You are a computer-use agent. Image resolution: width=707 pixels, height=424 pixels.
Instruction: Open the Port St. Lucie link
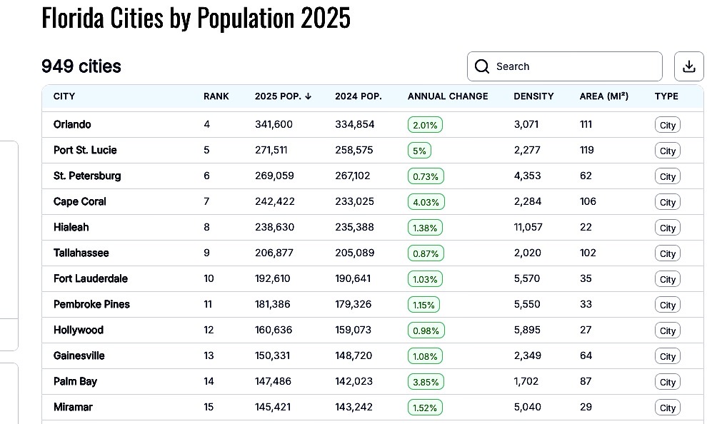(x=85, y=150)
